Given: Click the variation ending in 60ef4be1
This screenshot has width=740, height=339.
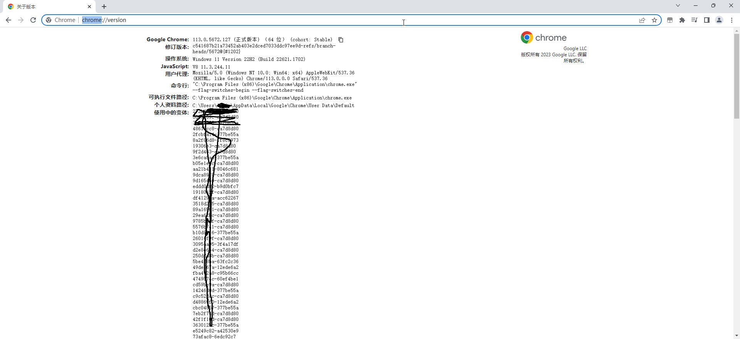Looking at the screenshot, I should coord(215,279).
